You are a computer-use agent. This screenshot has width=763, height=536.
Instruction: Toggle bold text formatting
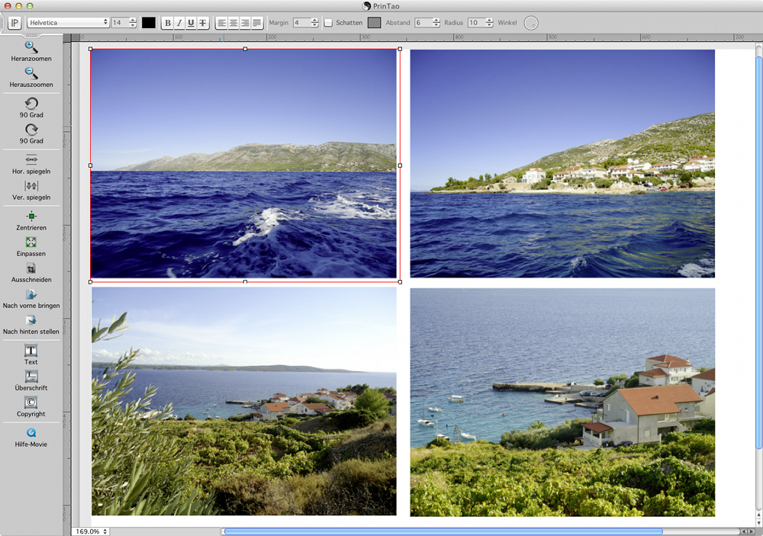tap(168, 23)
